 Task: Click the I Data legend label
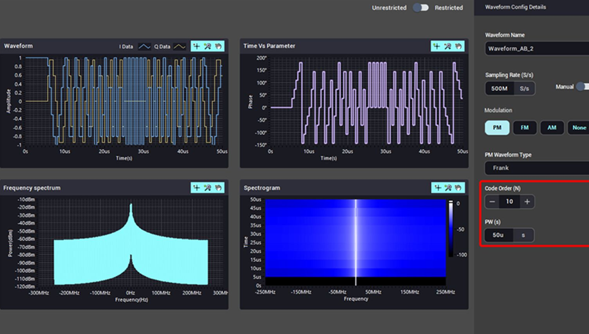point(126,47)
